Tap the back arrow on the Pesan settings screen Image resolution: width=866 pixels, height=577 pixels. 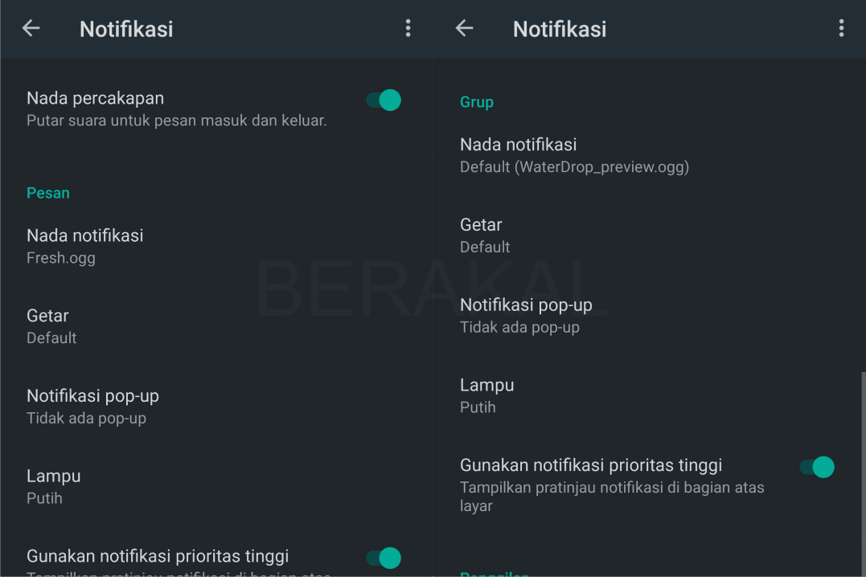[30, 28]
